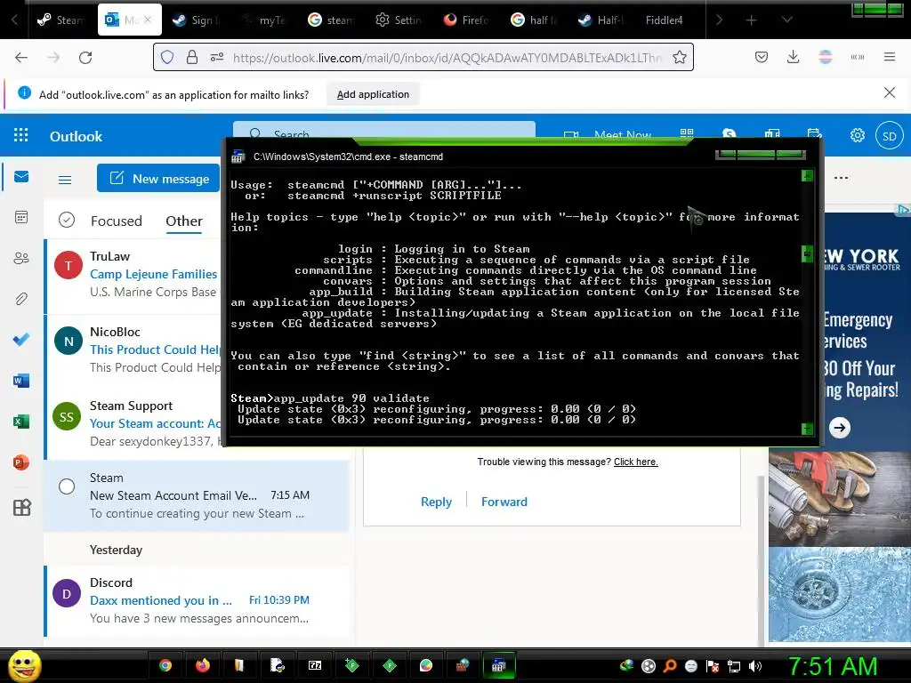This screenshot has height=683, width=911.
Task: Click the ad's next arrow button
Action: click(x=839, y=428)
